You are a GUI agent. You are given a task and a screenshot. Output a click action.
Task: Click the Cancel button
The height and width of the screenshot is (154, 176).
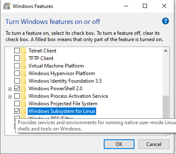tap(154, 144)
